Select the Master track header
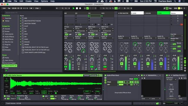The width and height of the screenshot is (188, 106). (177, 13)
